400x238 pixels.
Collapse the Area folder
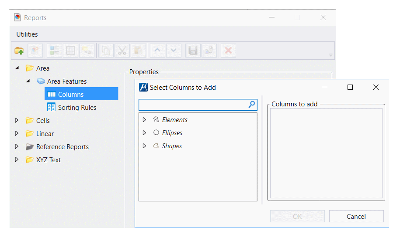(x=17, y=68)
